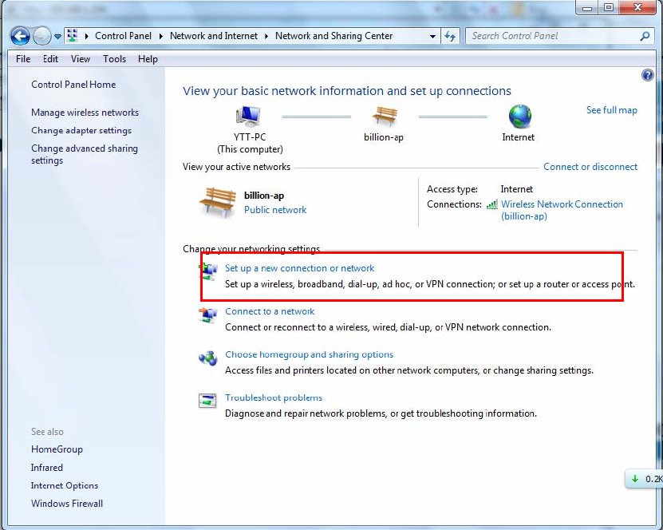Open the File menu
This screenshot has height=530, width=663.
tap(23, 59)
